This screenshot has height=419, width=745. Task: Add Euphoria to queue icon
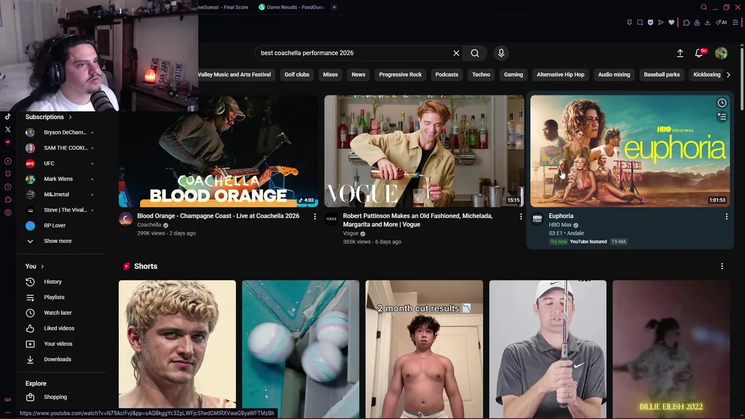point(722,117)
